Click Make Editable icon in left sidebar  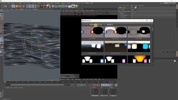[x=2, y=11]
